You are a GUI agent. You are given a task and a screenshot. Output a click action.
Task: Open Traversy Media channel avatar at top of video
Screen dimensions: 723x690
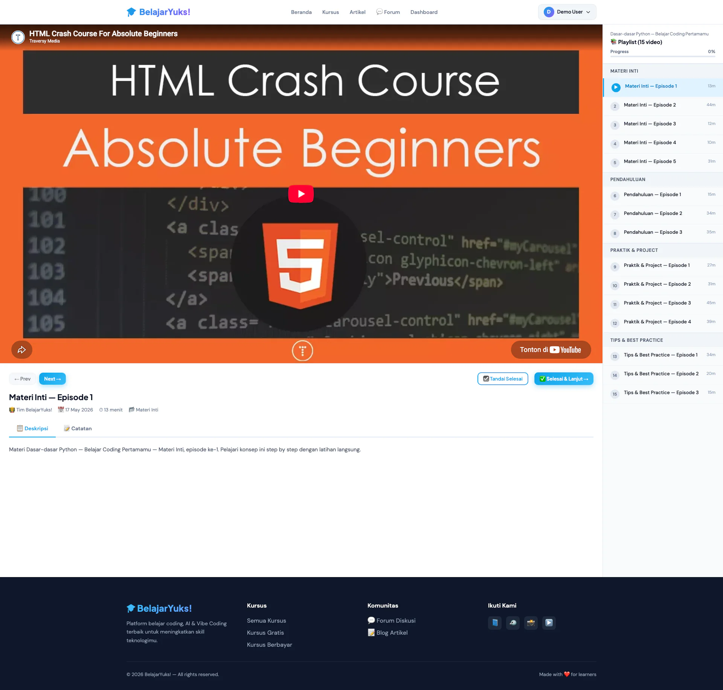pyautogui.click(x=18, y=37)
